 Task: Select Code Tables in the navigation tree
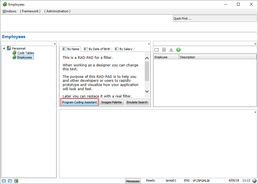click(26, 53)
